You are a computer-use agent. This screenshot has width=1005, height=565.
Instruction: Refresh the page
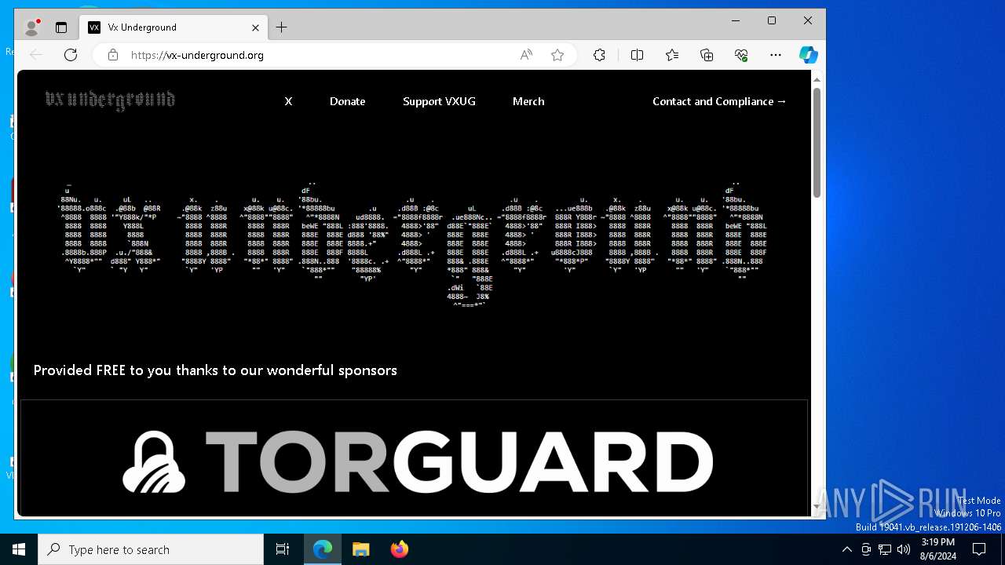point(71,55)
